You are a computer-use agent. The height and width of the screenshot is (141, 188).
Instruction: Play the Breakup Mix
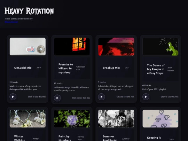[x=102, y=97]
